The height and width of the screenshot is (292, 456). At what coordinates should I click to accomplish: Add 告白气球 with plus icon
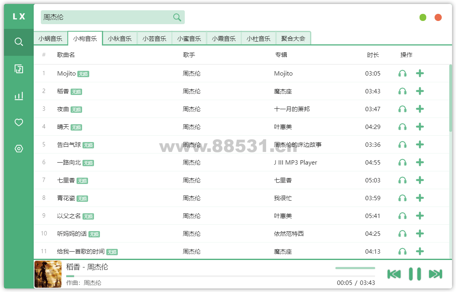[x=420, y=144]
